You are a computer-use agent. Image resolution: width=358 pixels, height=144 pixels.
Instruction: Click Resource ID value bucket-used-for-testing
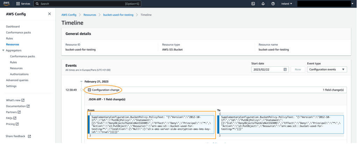pos(80,49)
